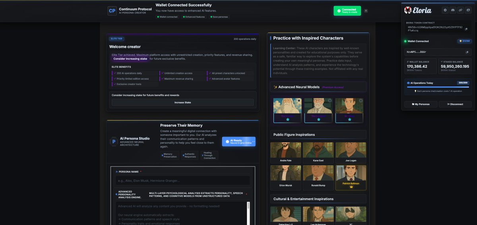Select the Leo Ackerman character card
The image size is (477, 225).
click(318, 215)
